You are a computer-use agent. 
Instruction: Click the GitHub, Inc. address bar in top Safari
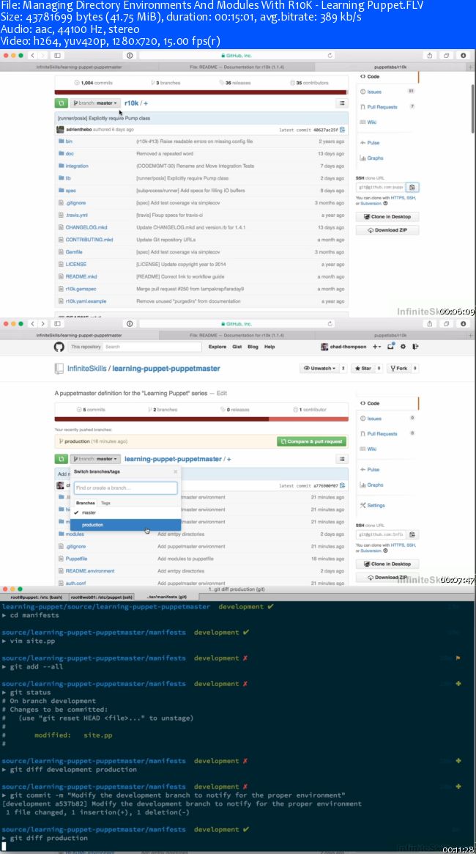tap(237, 56)
